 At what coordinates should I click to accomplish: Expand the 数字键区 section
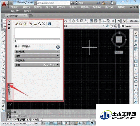pyautogui.click(x=37, y=51)
